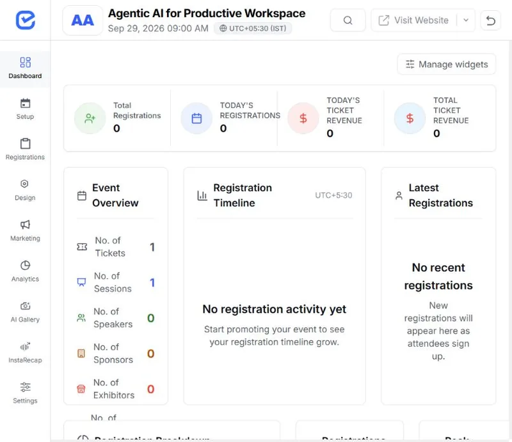Click the search magnifier button
Viewport: 512px width, 442px height.
tap(348, 20)
